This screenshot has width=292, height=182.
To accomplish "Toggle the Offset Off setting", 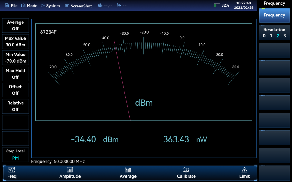I will tap(15, 90).
